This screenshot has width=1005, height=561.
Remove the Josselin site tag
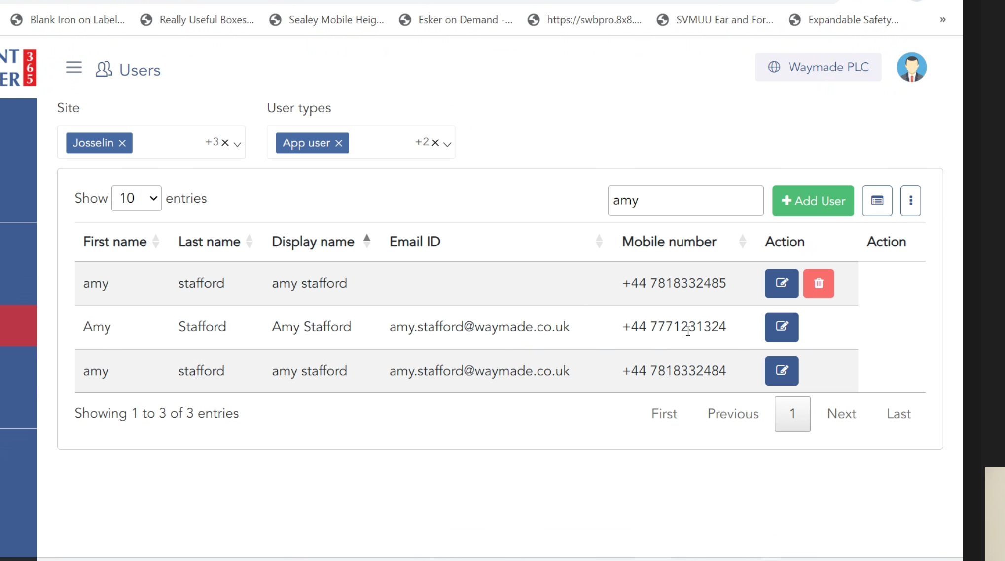pyautogui.click(x=122, y=143)
